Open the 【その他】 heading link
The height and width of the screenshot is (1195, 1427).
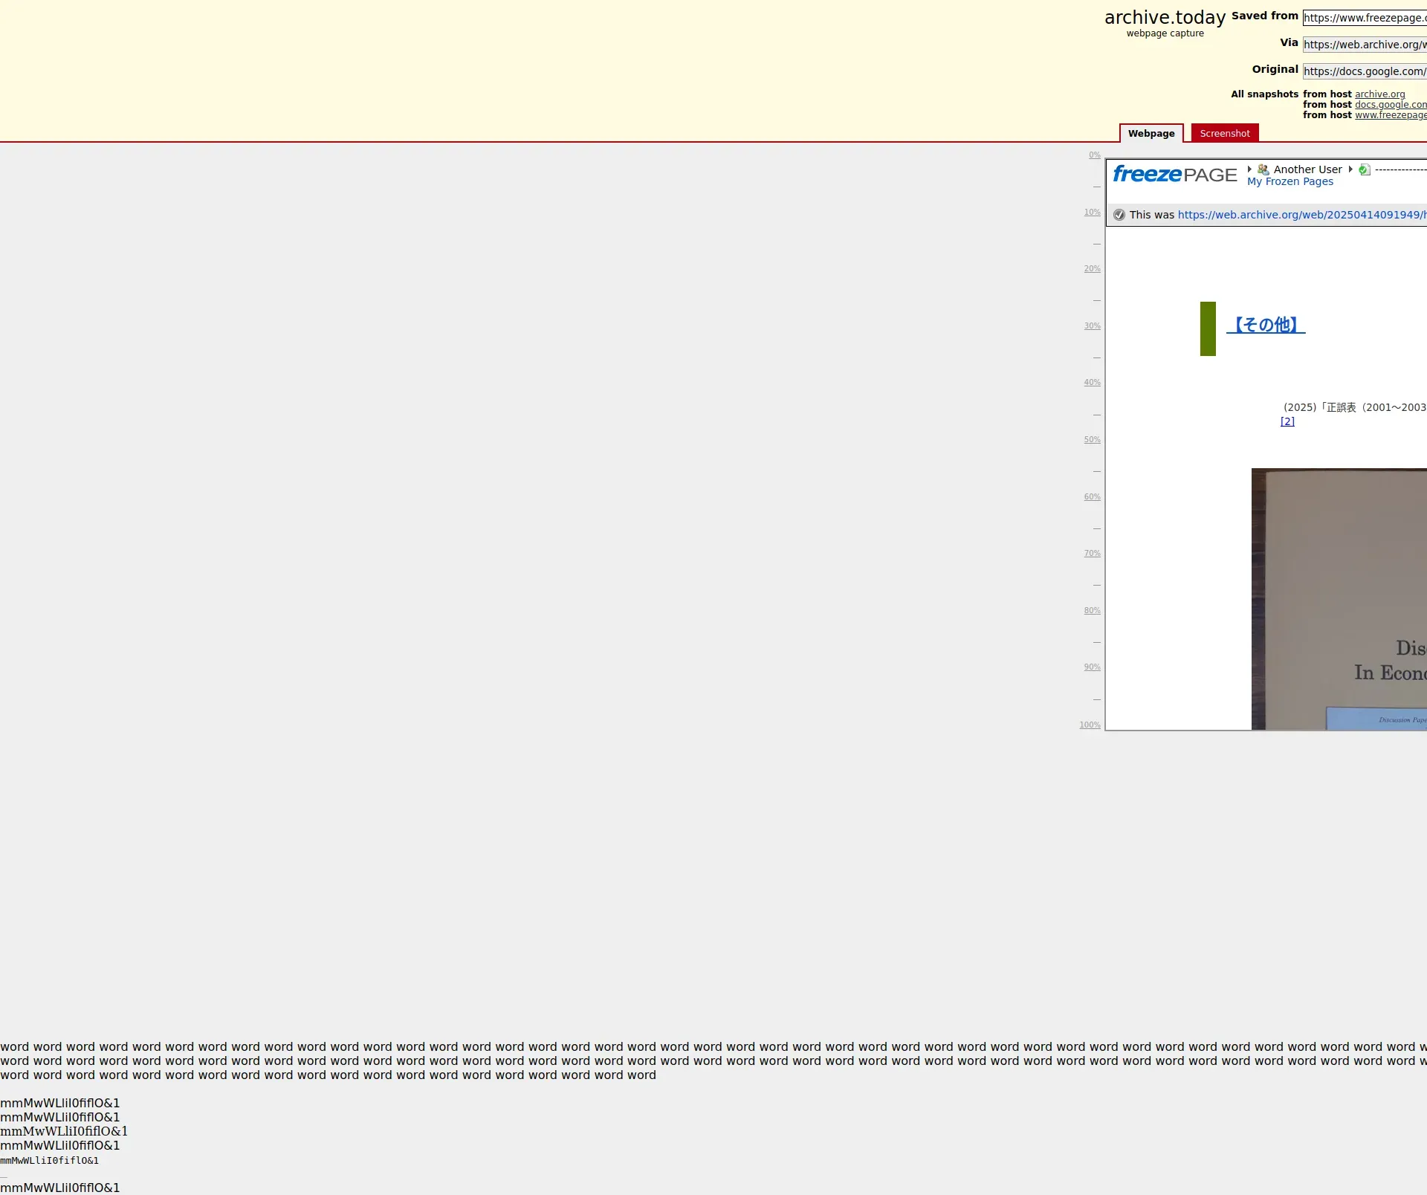(x=1266, y=325)
